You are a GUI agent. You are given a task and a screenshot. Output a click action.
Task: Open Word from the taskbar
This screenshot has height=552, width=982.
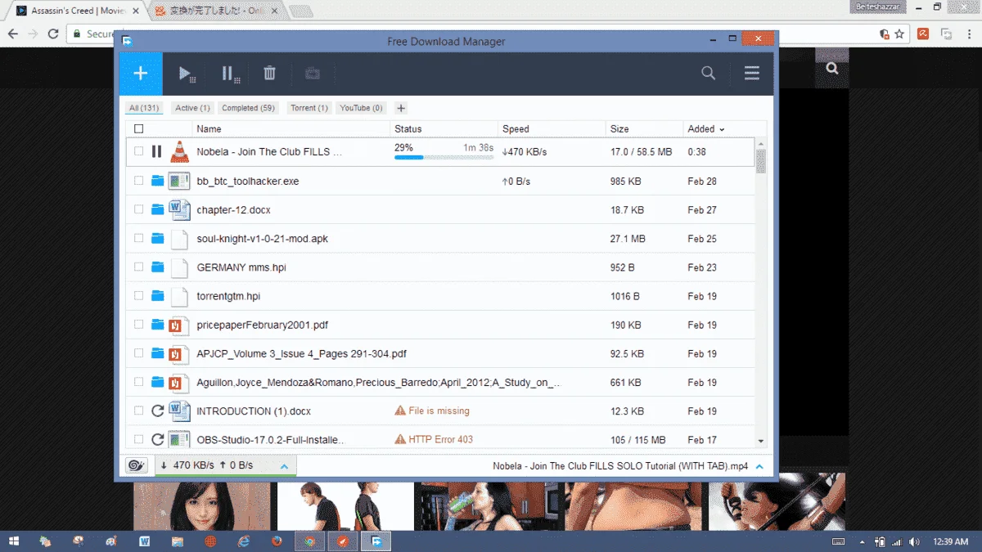[x=145, y=541]
